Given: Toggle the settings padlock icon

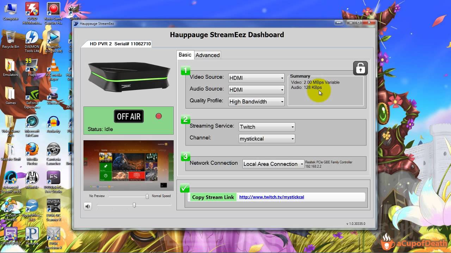Looking at the screenshot, I should tap(360, 68).
